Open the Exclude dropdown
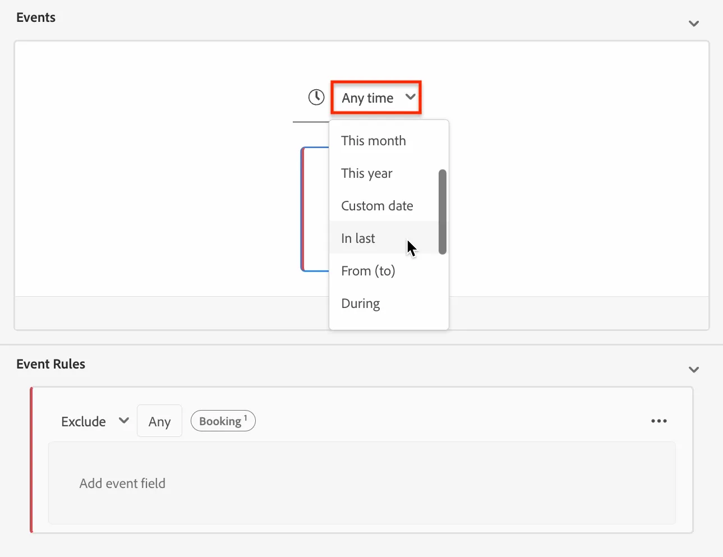 coord(95,421)
